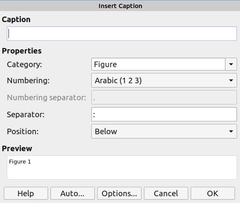Open the caption Options... dialog

coord(119,193)
